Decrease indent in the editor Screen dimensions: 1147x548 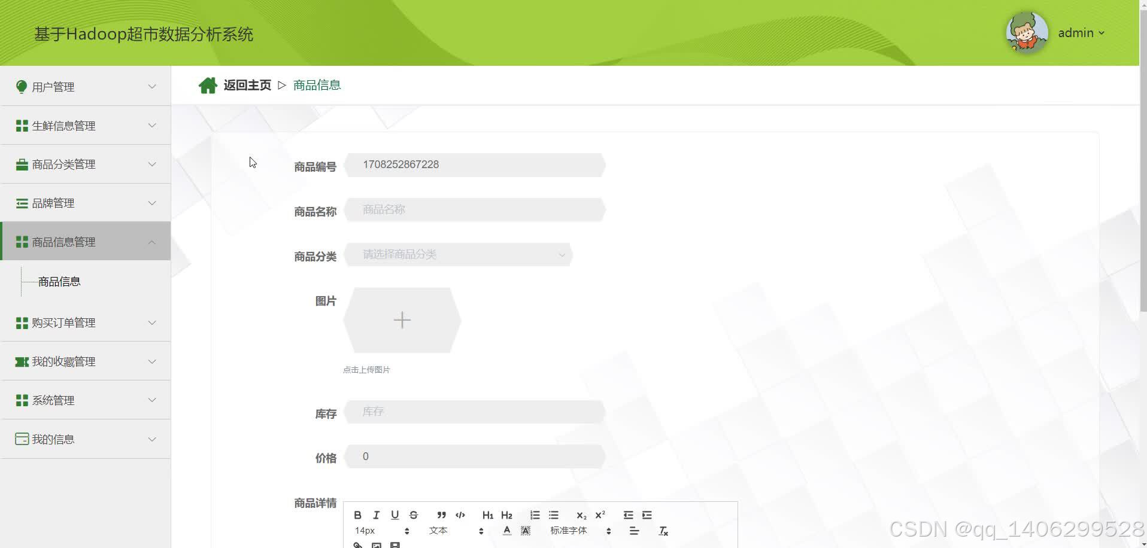click(628, 515)
